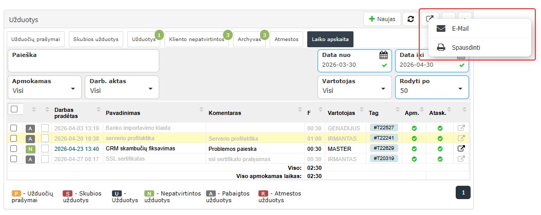
Task: Tick the box beside 2026-04-03 13:19 date
Action: pyautogui.click(x=45, y=128)
